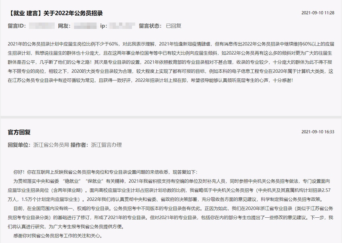
Task: Select the blurred username next to 网友
Action: (x=85, y=26)
